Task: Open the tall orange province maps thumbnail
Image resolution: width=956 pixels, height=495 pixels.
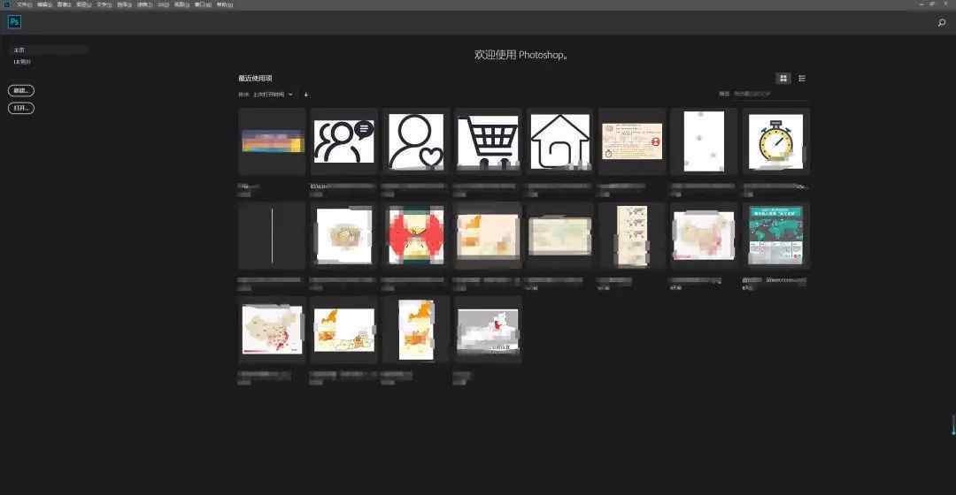Action: coord(416,330)
